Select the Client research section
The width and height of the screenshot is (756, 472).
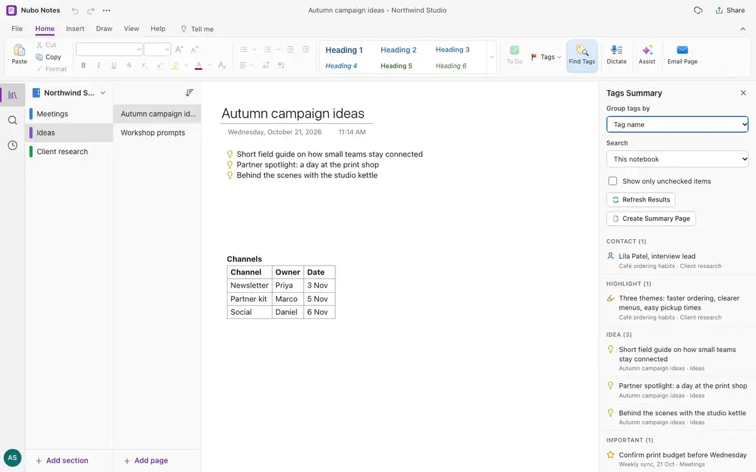tap(69, 152)
